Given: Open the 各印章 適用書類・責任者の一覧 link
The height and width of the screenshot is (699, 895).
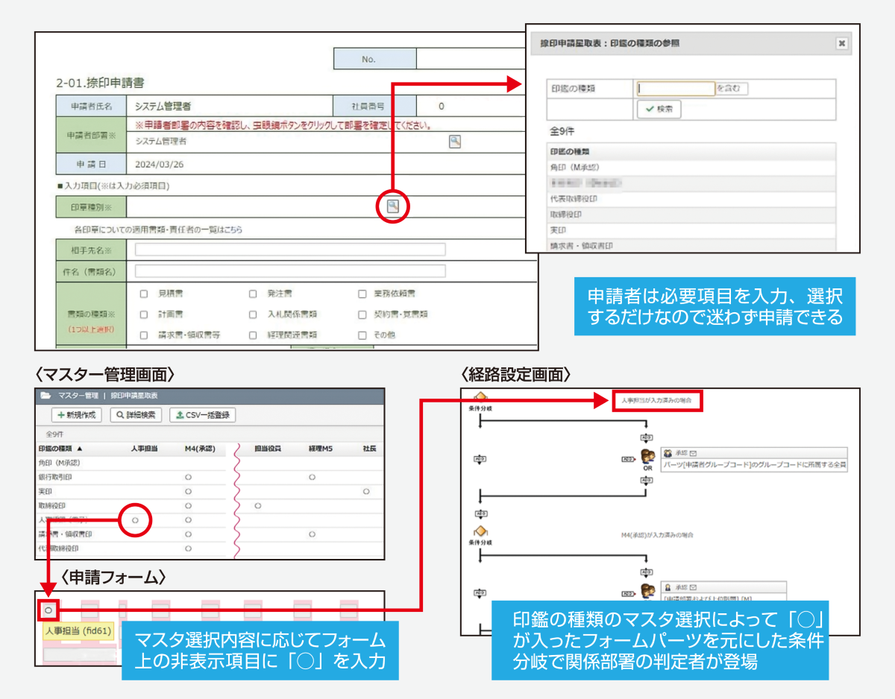Looking at the screenshot, I should [x=158, y=230].
